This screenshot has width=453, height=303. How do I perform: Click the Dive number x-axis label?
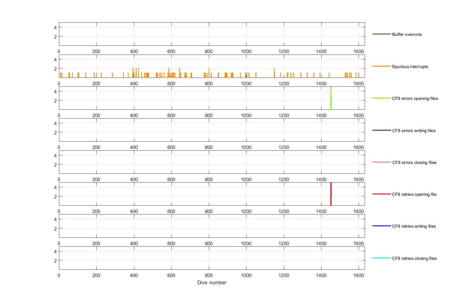point(212,283)
